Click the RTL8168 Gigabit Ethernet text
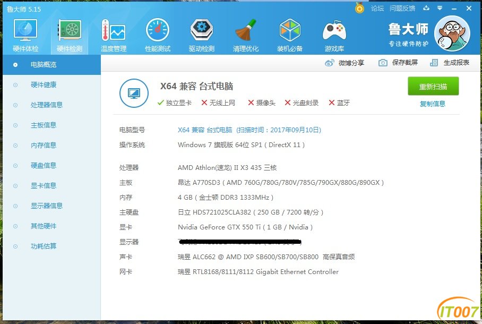 point(258,272)
